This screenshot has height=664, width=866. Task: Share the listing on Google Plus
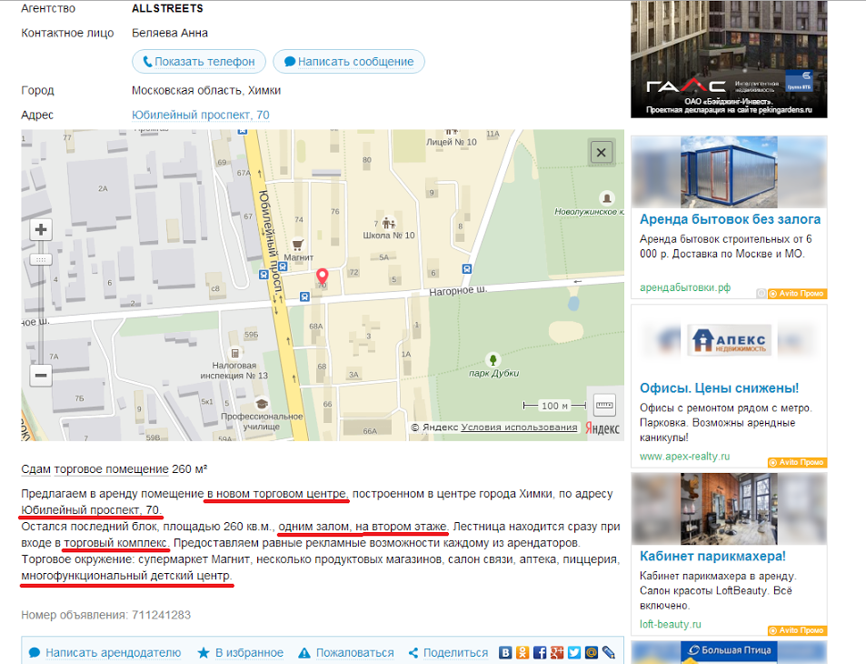pos(557,652)
